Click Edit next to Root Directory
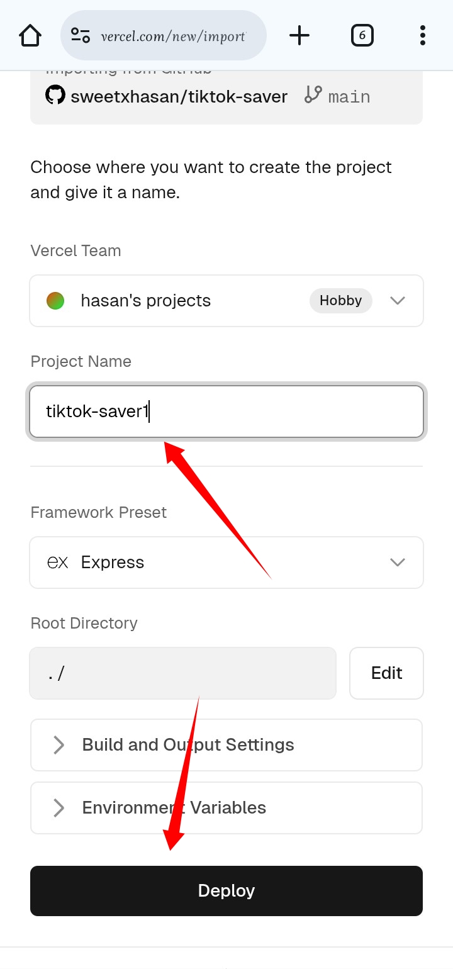Screen dimensions: 453x969 [386, 673]
